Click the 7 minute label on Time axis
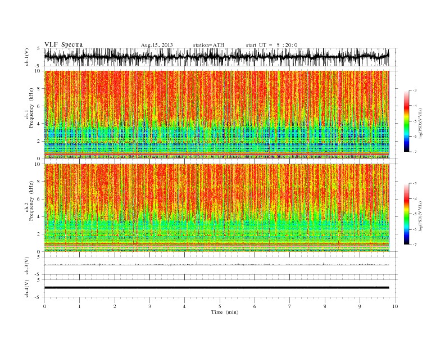Screen dimensions: 445x344 point(290,306)
